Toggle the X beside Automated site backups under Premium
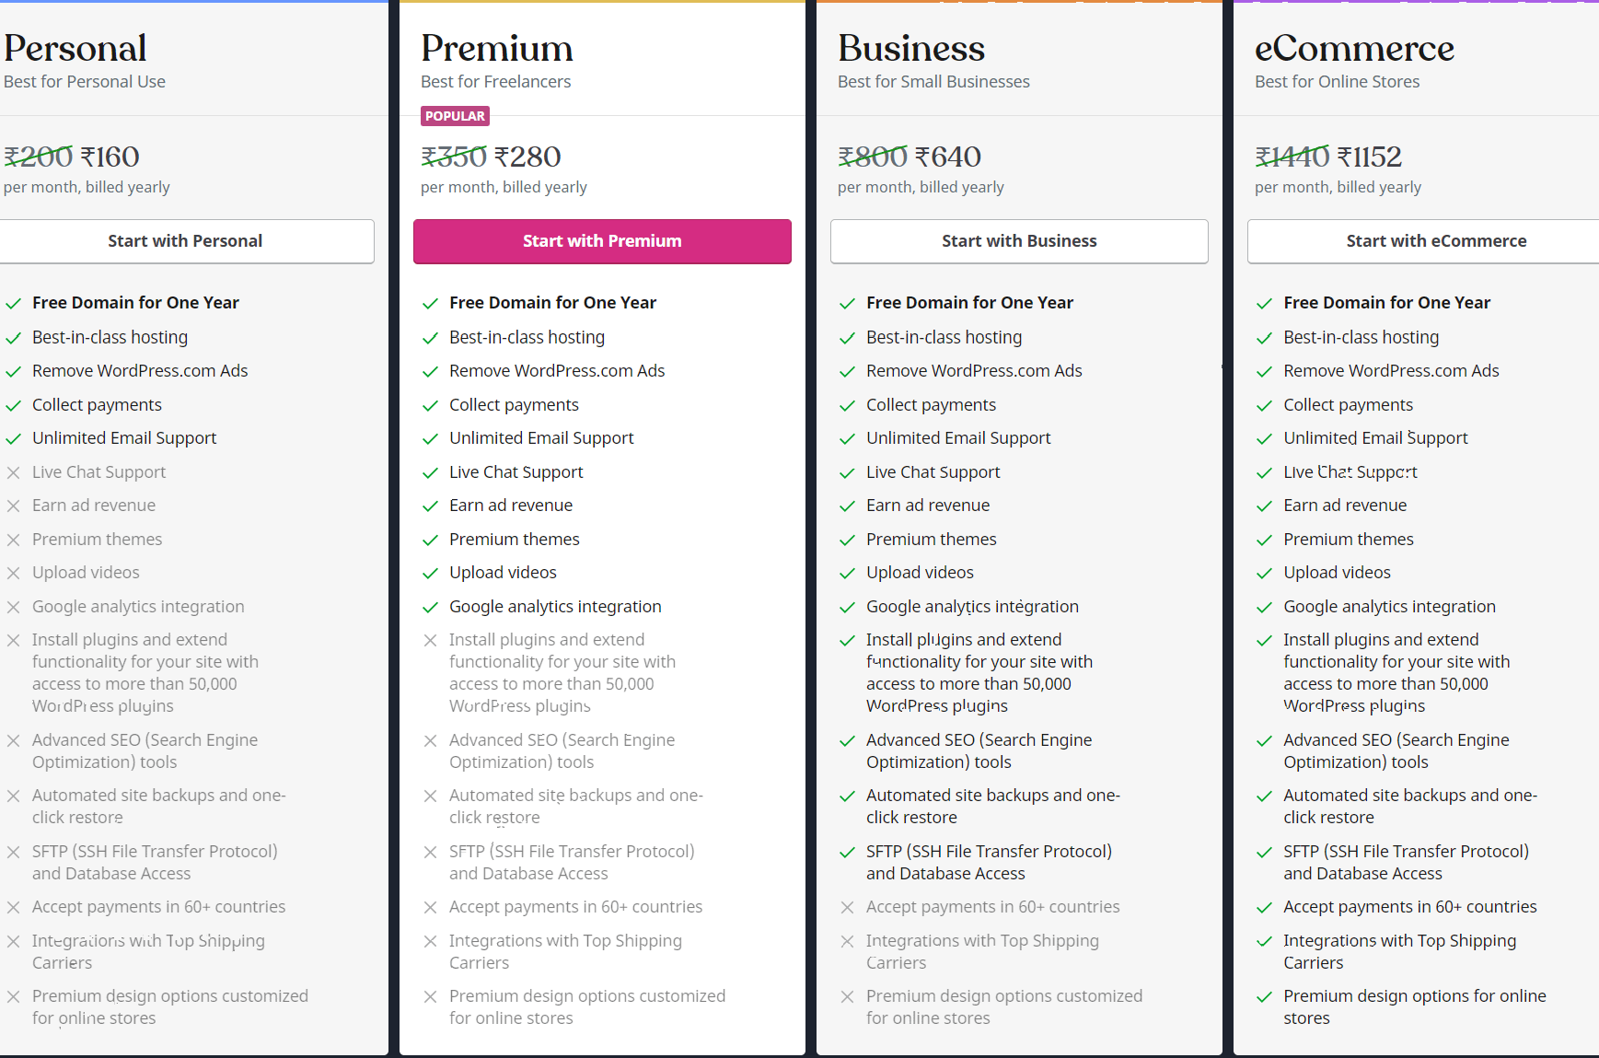 click(x=432, y=796)
